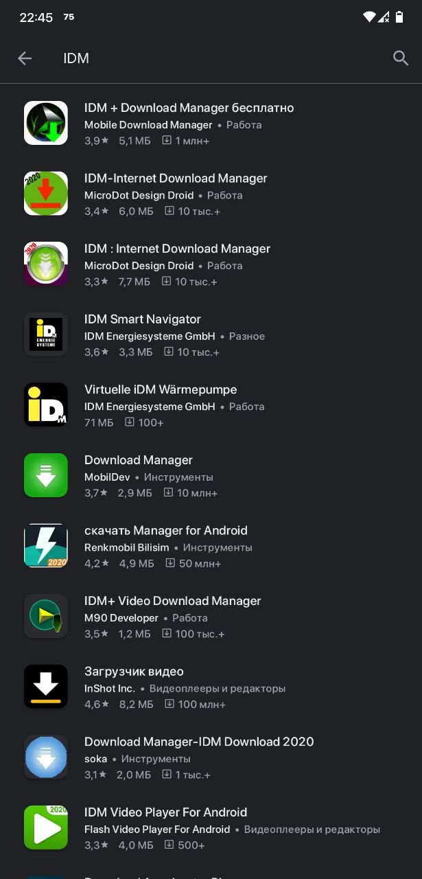Tap the 71 МБ size label
This screenshot has height=879, width=422.
tap(99, 422)
